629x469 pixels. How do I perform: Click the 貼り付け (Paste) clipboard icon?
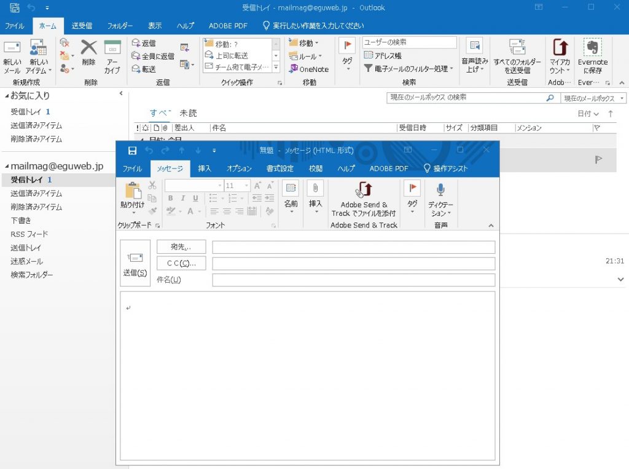[x=133, y=192]
